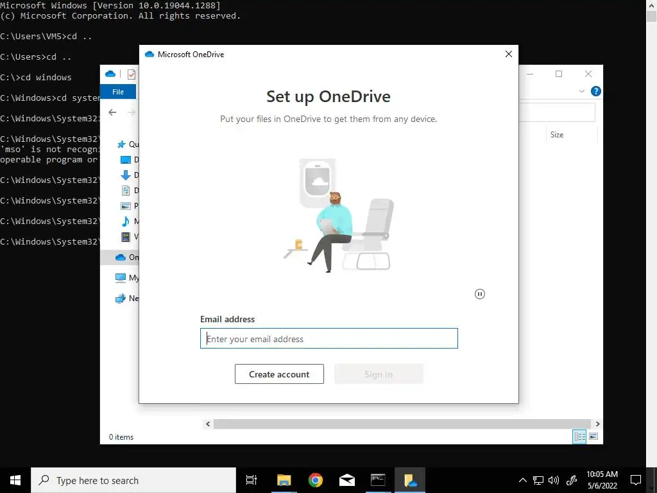Image resolution: width=657 pixels, height=493 pixels.
Task: Select the Network icon in sidebar
Action: click(x=121, y=298)
